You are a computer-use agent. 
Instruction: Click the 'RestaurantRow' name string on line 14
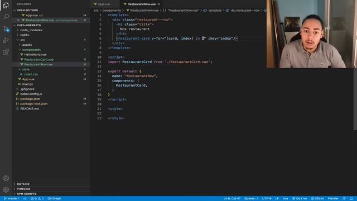(x=140, y=76)
